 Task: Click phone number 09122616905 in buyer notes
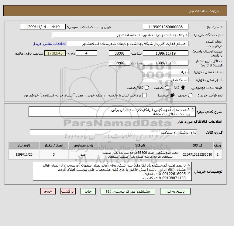coord(174,174)
